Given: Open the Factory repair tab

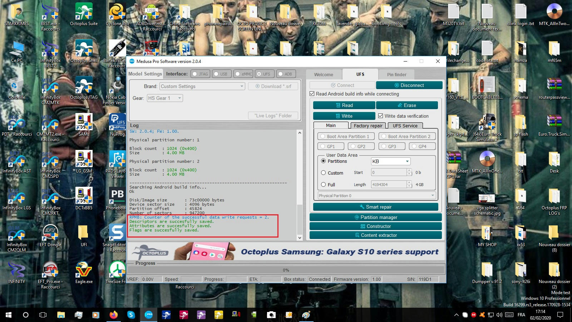Looking at the screenshot, I should pyautogui.click(x=368, y=126).
